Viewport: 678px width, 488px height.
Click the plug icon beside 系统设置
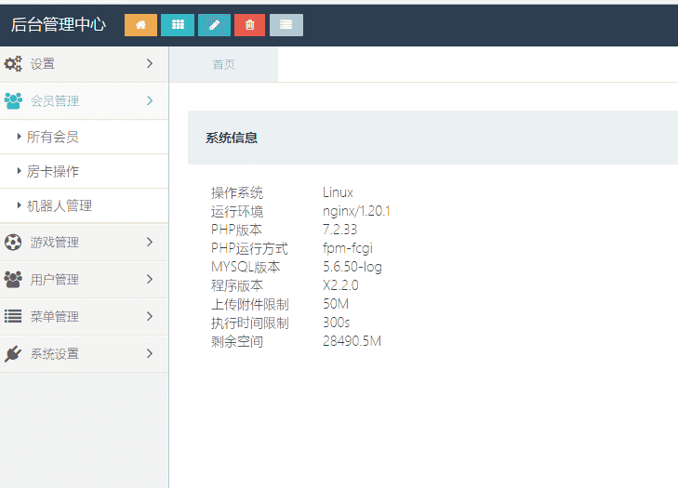click(x=13, y=354)
